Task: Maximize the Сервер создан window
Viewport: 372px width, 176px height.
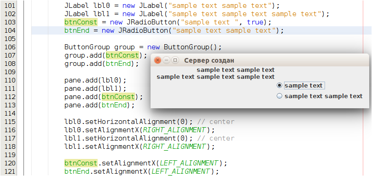Action: click(x=175, y=60)
